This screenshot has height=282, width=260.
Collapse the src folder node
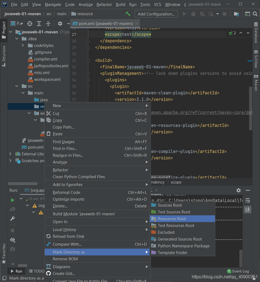17,86
